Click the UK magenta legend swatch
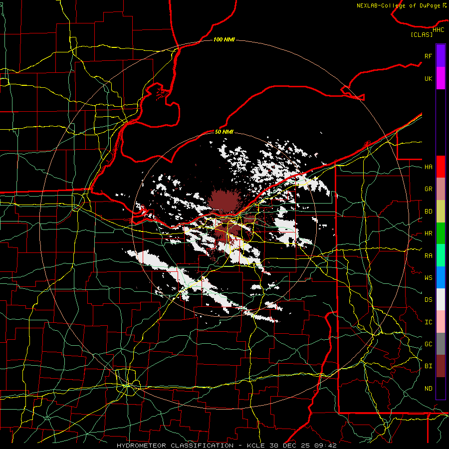 point(441,78)
